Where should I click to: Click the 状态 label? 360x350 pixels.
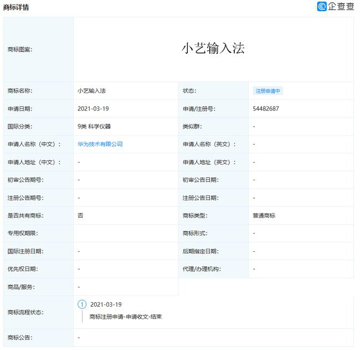click(189, 91)
